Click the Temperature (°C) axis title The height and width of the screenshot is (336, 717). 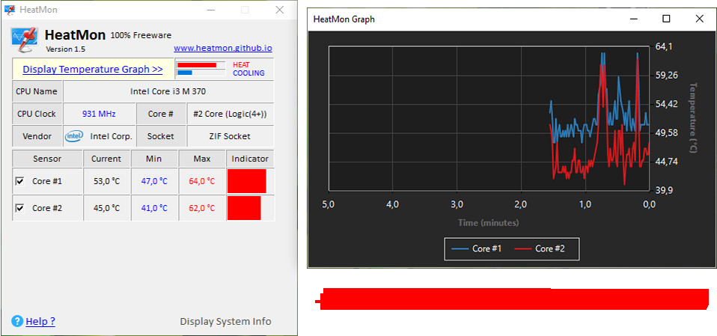pyautogui.click(x=693, y=118)
